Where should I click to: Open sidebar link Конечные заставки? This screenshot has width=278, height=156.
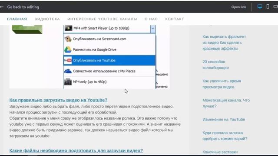tap(220, 152)
